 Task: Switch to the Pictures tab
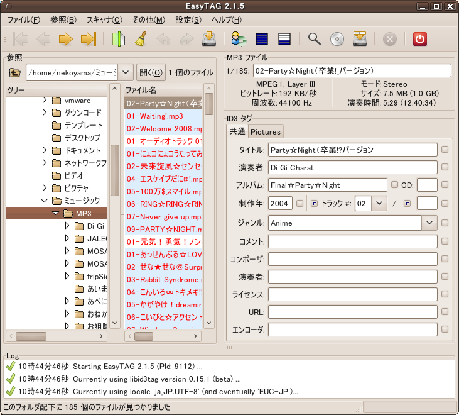point(266,131)
